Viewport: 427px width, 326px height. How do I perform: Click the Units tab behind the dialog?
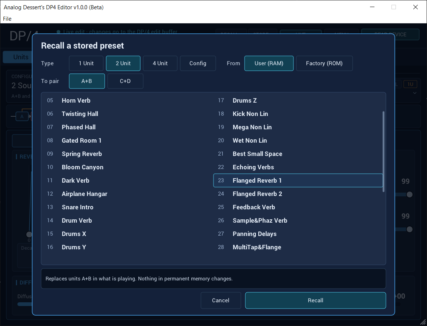click(17, 57)
